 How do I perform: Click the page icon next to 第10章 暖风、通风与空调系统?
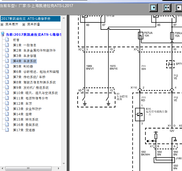tap(7, 93)
